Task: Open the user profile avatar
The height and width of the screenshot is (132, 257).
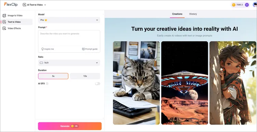Action: click(x=255, y=5)
